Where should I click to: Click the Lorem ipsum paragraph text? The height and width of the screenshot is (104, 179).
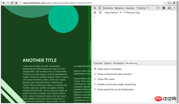click(x=46, y=84)
